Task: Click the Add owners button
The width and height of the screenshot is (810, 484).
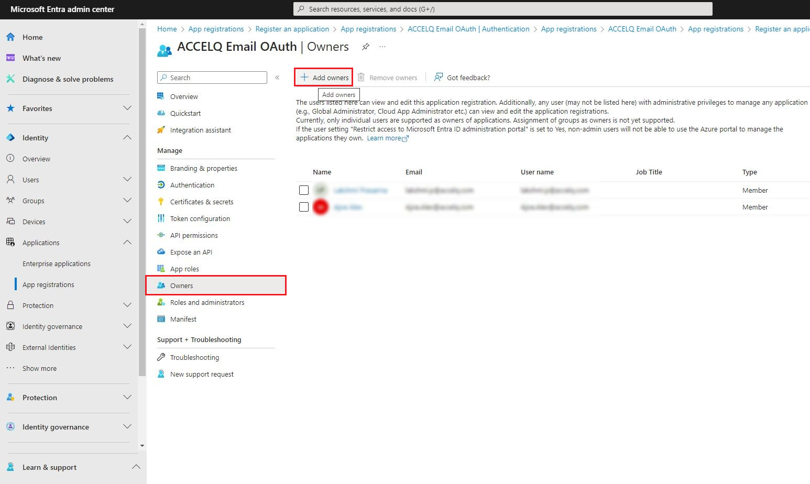Action: [323, 77]
